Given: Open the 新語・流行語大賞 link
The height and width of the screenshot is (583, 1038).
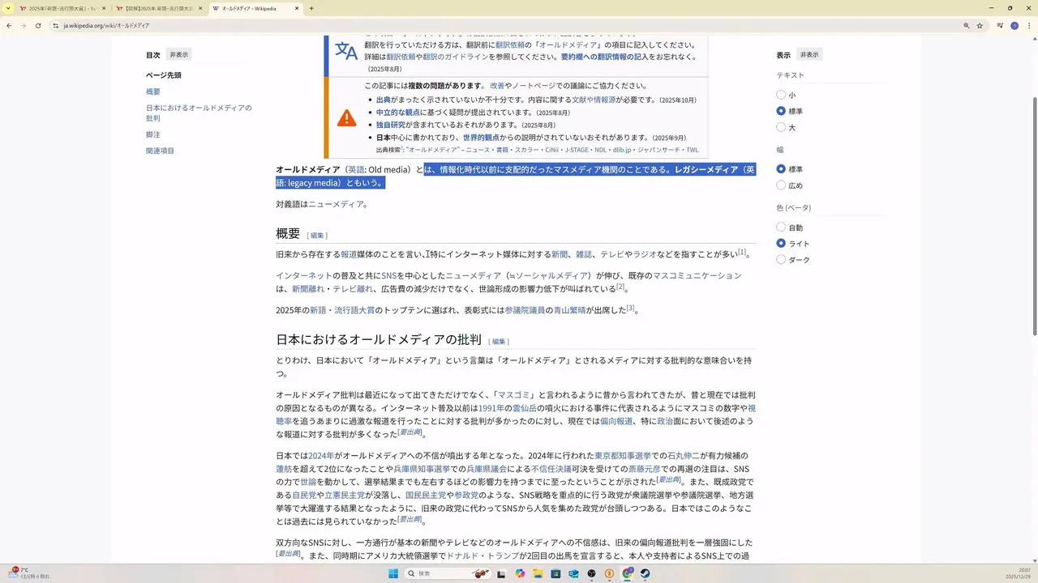Looking at the screenshot, I should pyautogui.click(x=342, y=310).
